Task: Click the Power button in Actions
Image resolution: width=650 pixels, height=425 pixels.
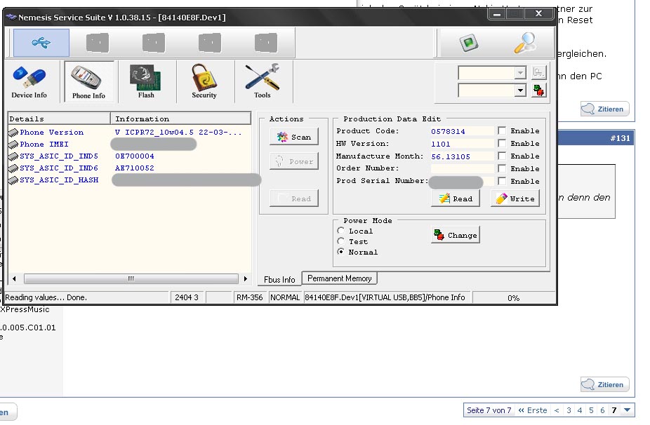Action: pyautogui.click(x=294, y=161)
